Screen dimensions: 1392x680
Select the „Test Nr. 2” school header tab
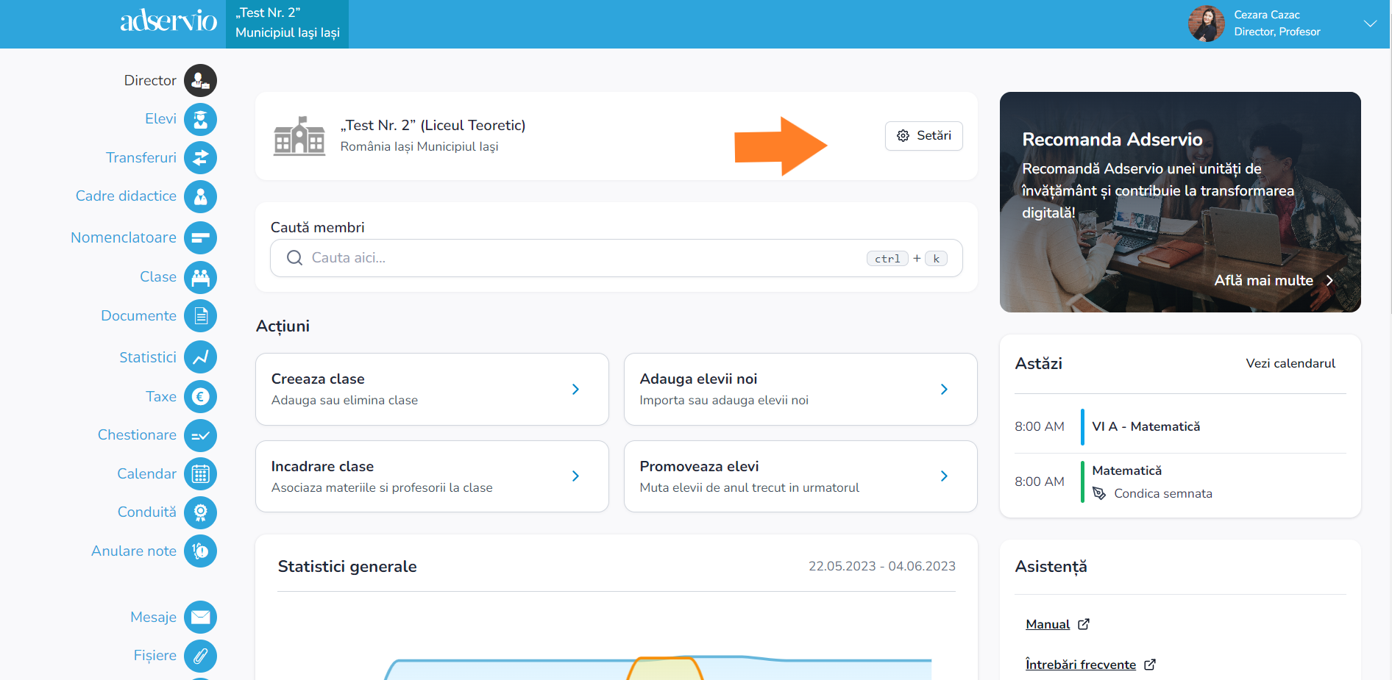pyautogui.click(x=288, y=24)
